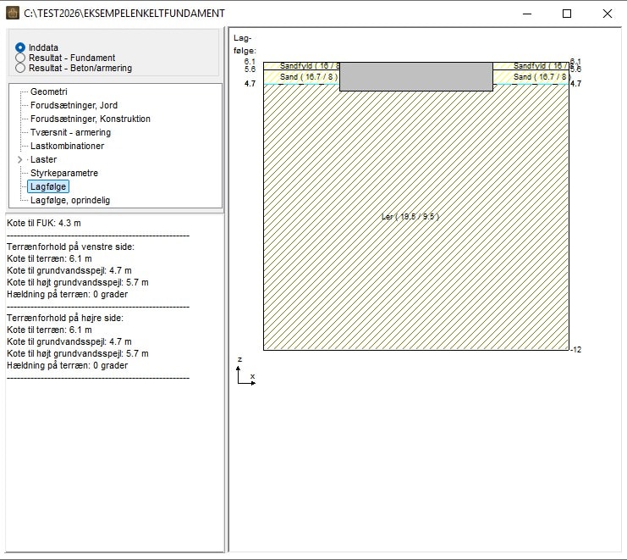627x560 pixels.
Task: Click the application icon in title bar
Action: pyautogui.click(x=13, y=13)
